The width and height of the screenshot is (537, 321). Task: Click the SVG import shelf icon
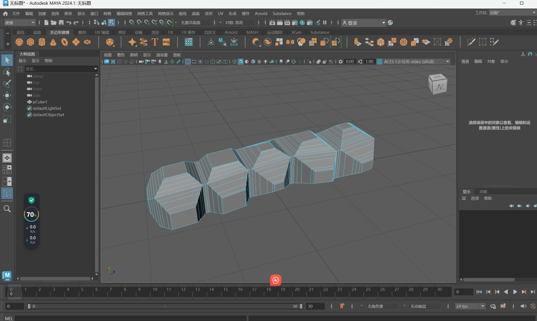coord(166,42)
